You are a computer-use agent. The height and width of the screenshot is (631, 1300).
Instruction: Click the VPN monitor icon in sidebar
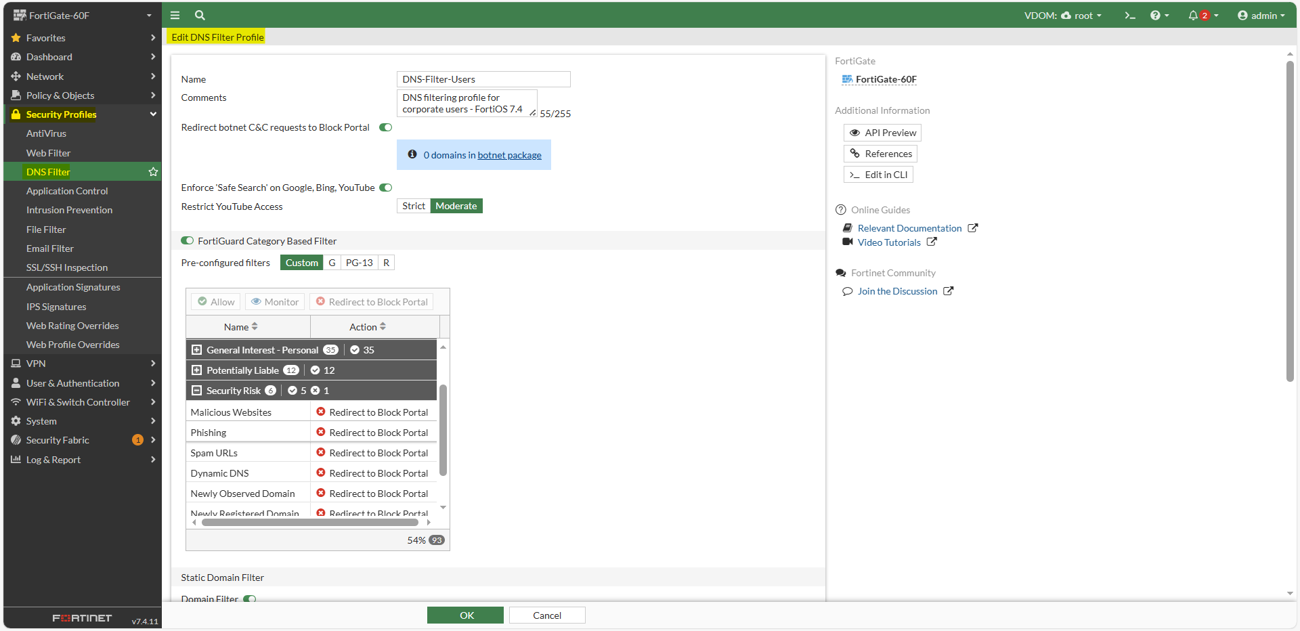(16, 364)
